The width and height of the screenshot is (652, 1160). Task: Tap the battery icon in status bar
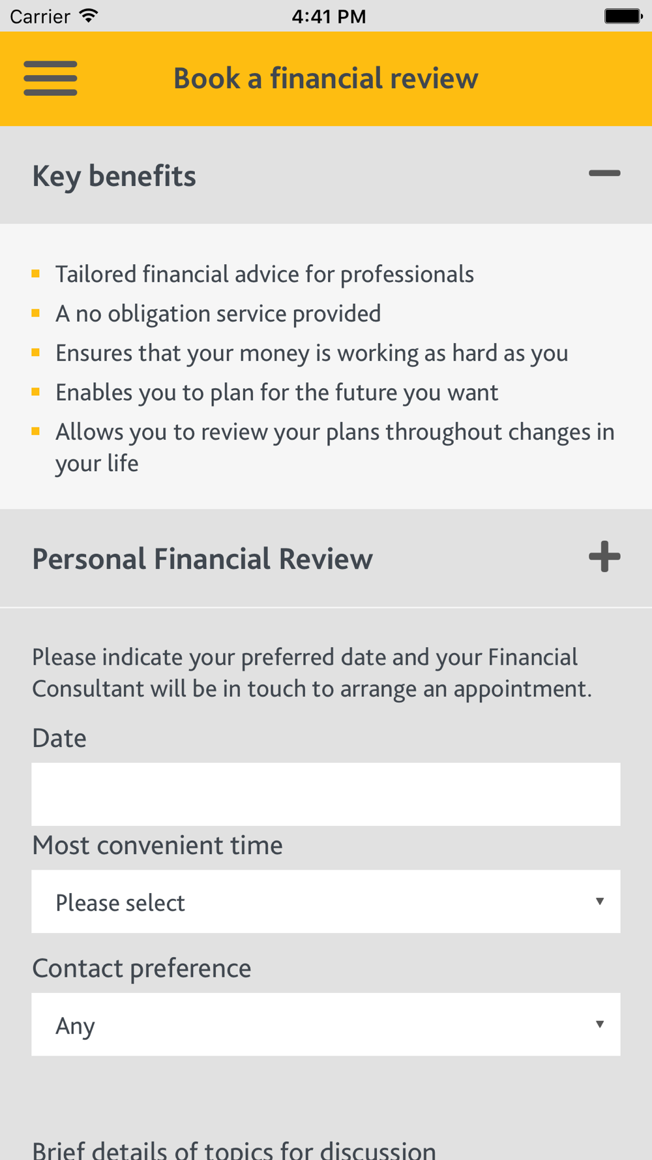[623, 16]
